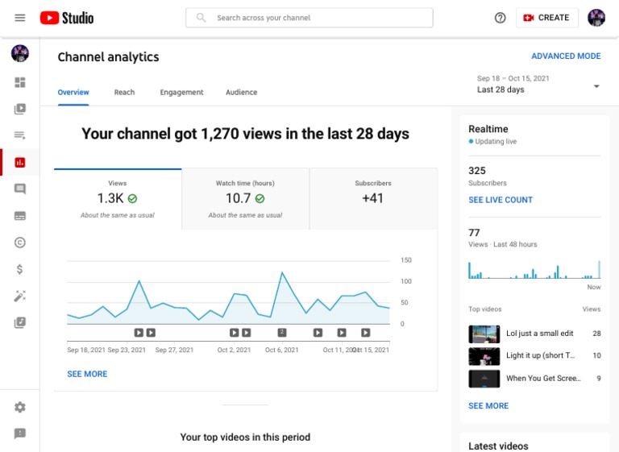Click 'Lol just a small edit' title
The height and width of the screenshot is (452, 619).
coord(540,334)
